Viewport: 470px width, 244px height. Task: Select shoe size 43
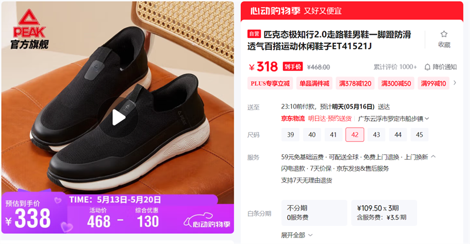click(x=376, y=135)
